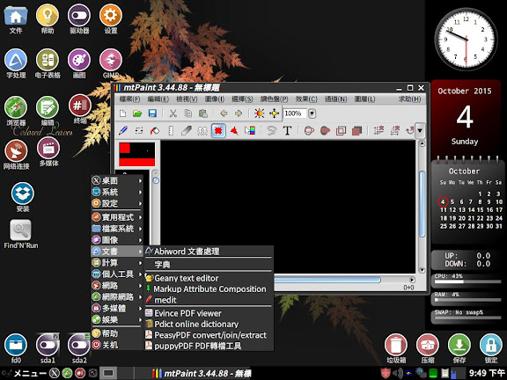
Task: Create a new image in mtPaint
Action: 123,113
